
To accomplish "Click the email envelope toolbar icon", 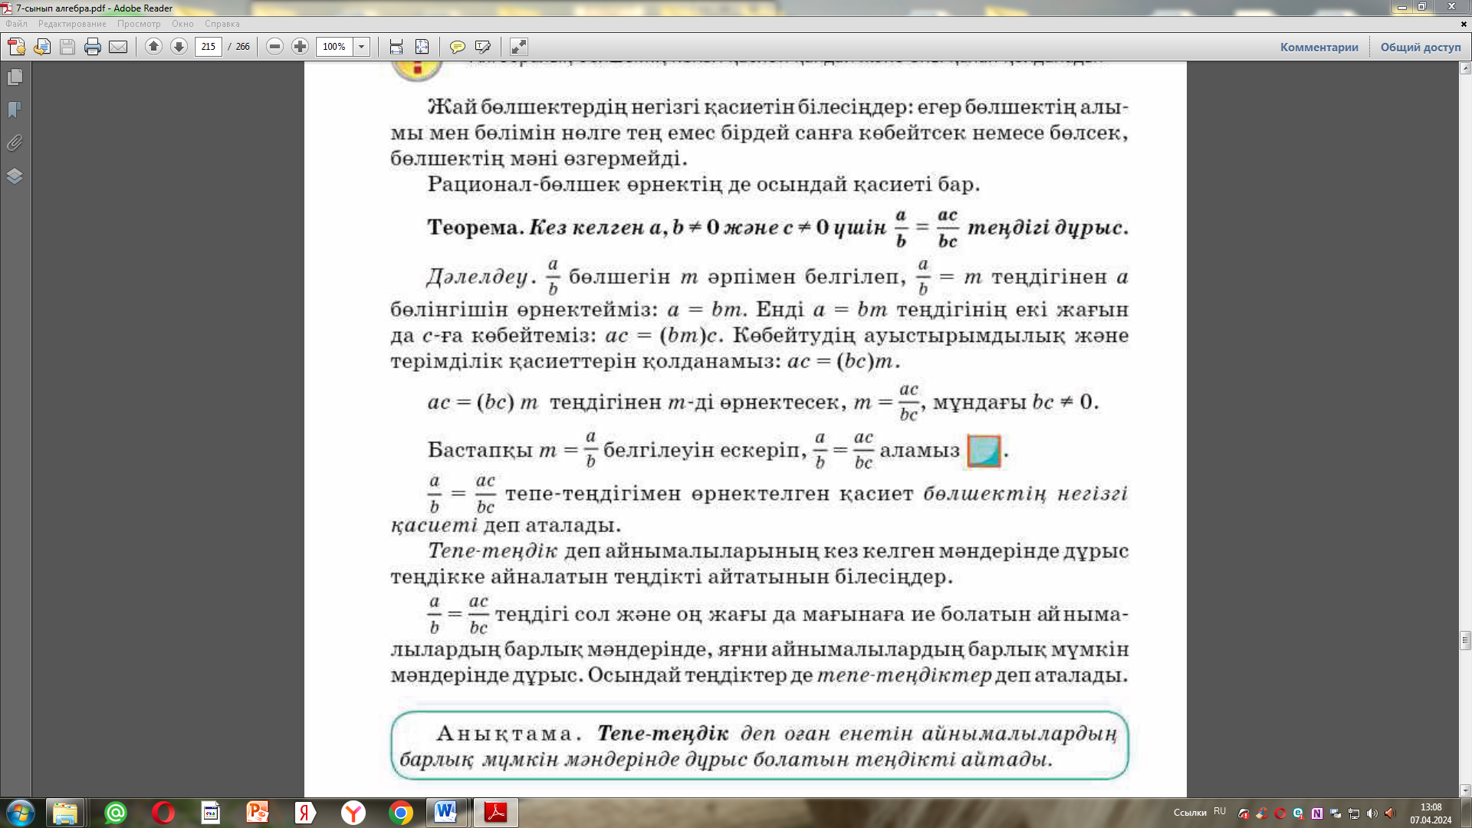I will pyautogui.click(x=118, y=47).
